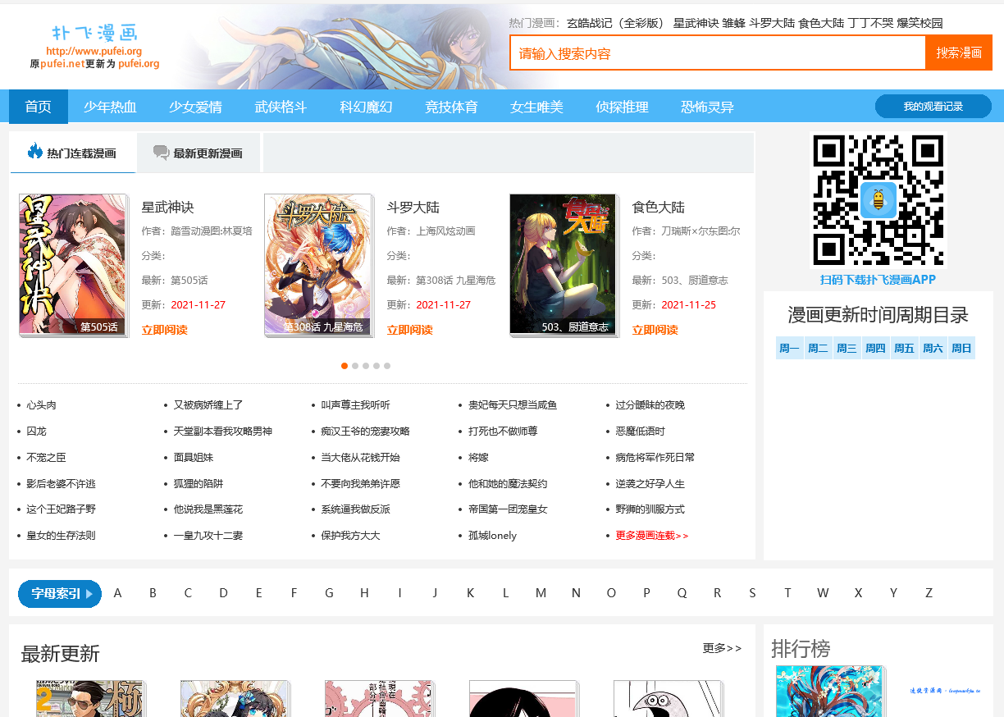Click the arrow icon on 字母索引 badge
This screenshot has height=717, width=1004.
(89, 594)
